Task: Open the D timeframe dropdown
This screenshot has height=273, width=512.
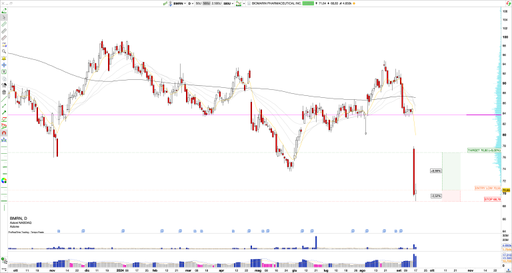Action: click(191, 3)
